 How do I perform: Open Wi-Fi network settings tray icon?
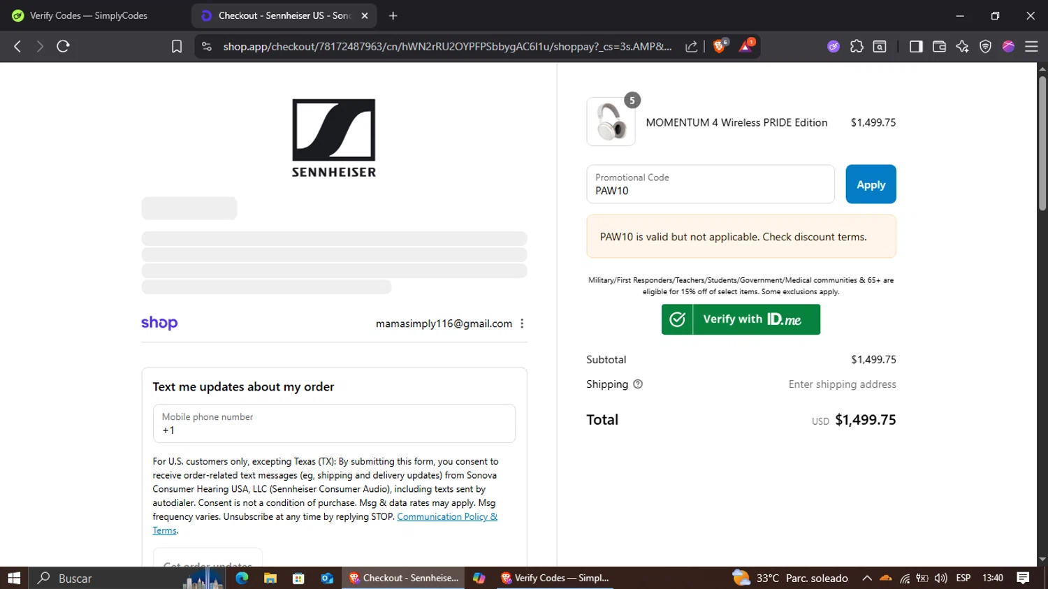click(x=905, y=578)
